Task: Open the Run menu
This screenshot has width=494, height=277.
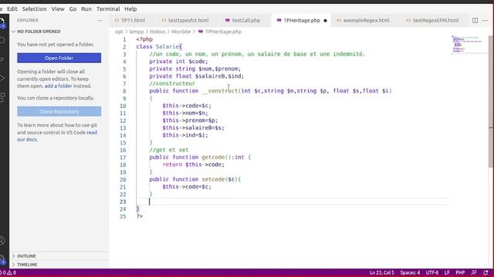Action: 86,9
